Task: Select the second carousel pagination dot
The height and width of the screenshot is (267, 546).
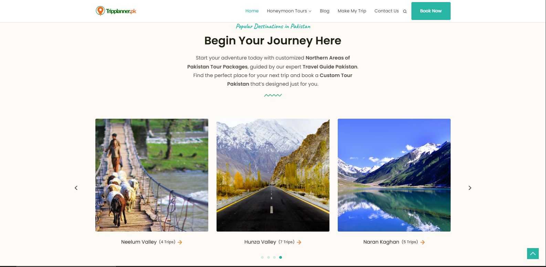Action: (269, 257)
